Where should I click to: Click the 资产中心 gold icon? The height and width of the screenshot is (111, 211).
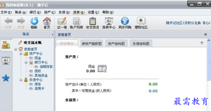click(26, 54)
